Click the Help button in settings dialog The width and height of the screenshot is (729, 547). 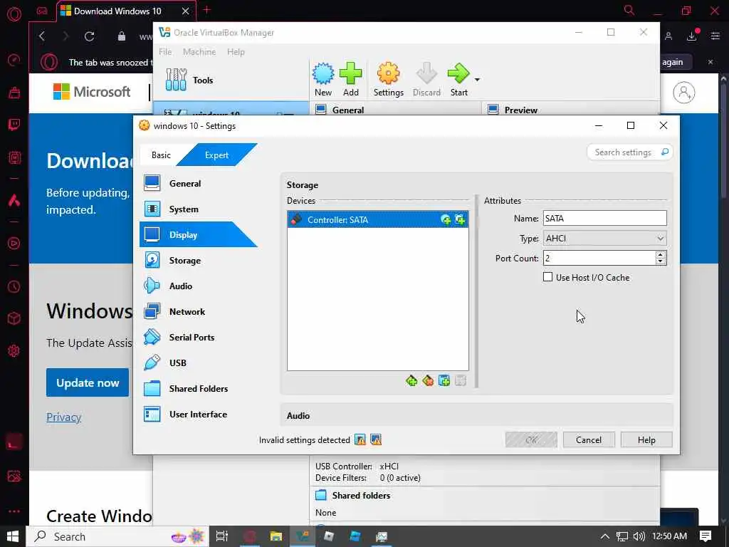point(646,440)
